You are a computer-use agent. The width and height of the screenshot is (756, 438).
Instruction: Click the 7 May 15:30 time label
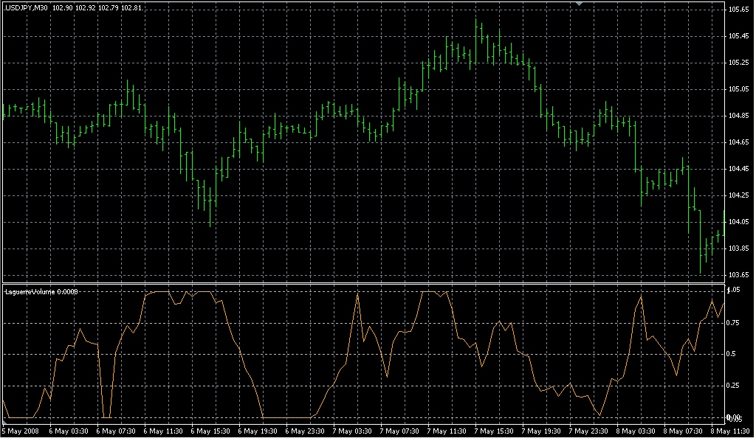[x=495, y=431]
